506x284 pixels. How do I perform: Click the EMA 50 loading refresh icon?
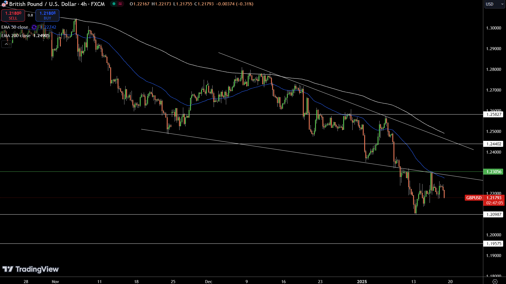34,27
